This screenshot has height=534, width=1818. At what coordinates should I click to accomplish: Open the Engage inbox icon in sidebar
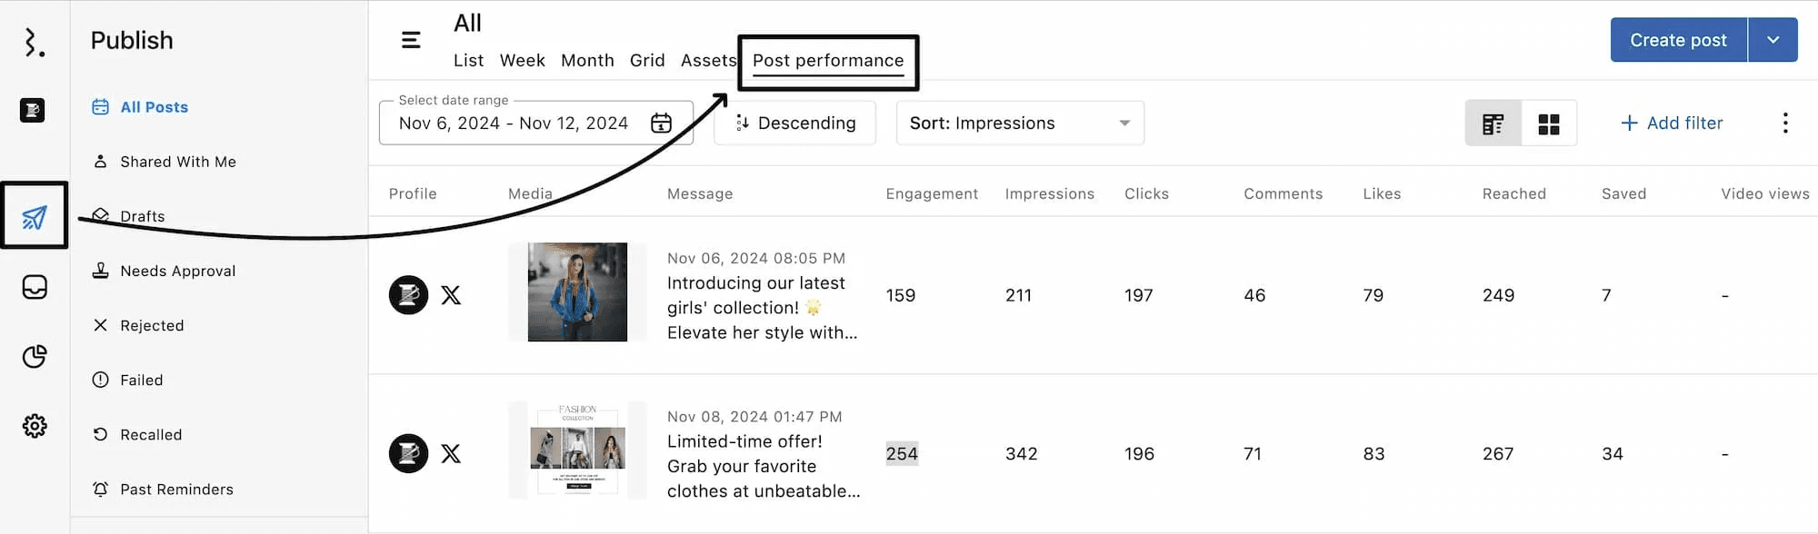coord(35,287)
